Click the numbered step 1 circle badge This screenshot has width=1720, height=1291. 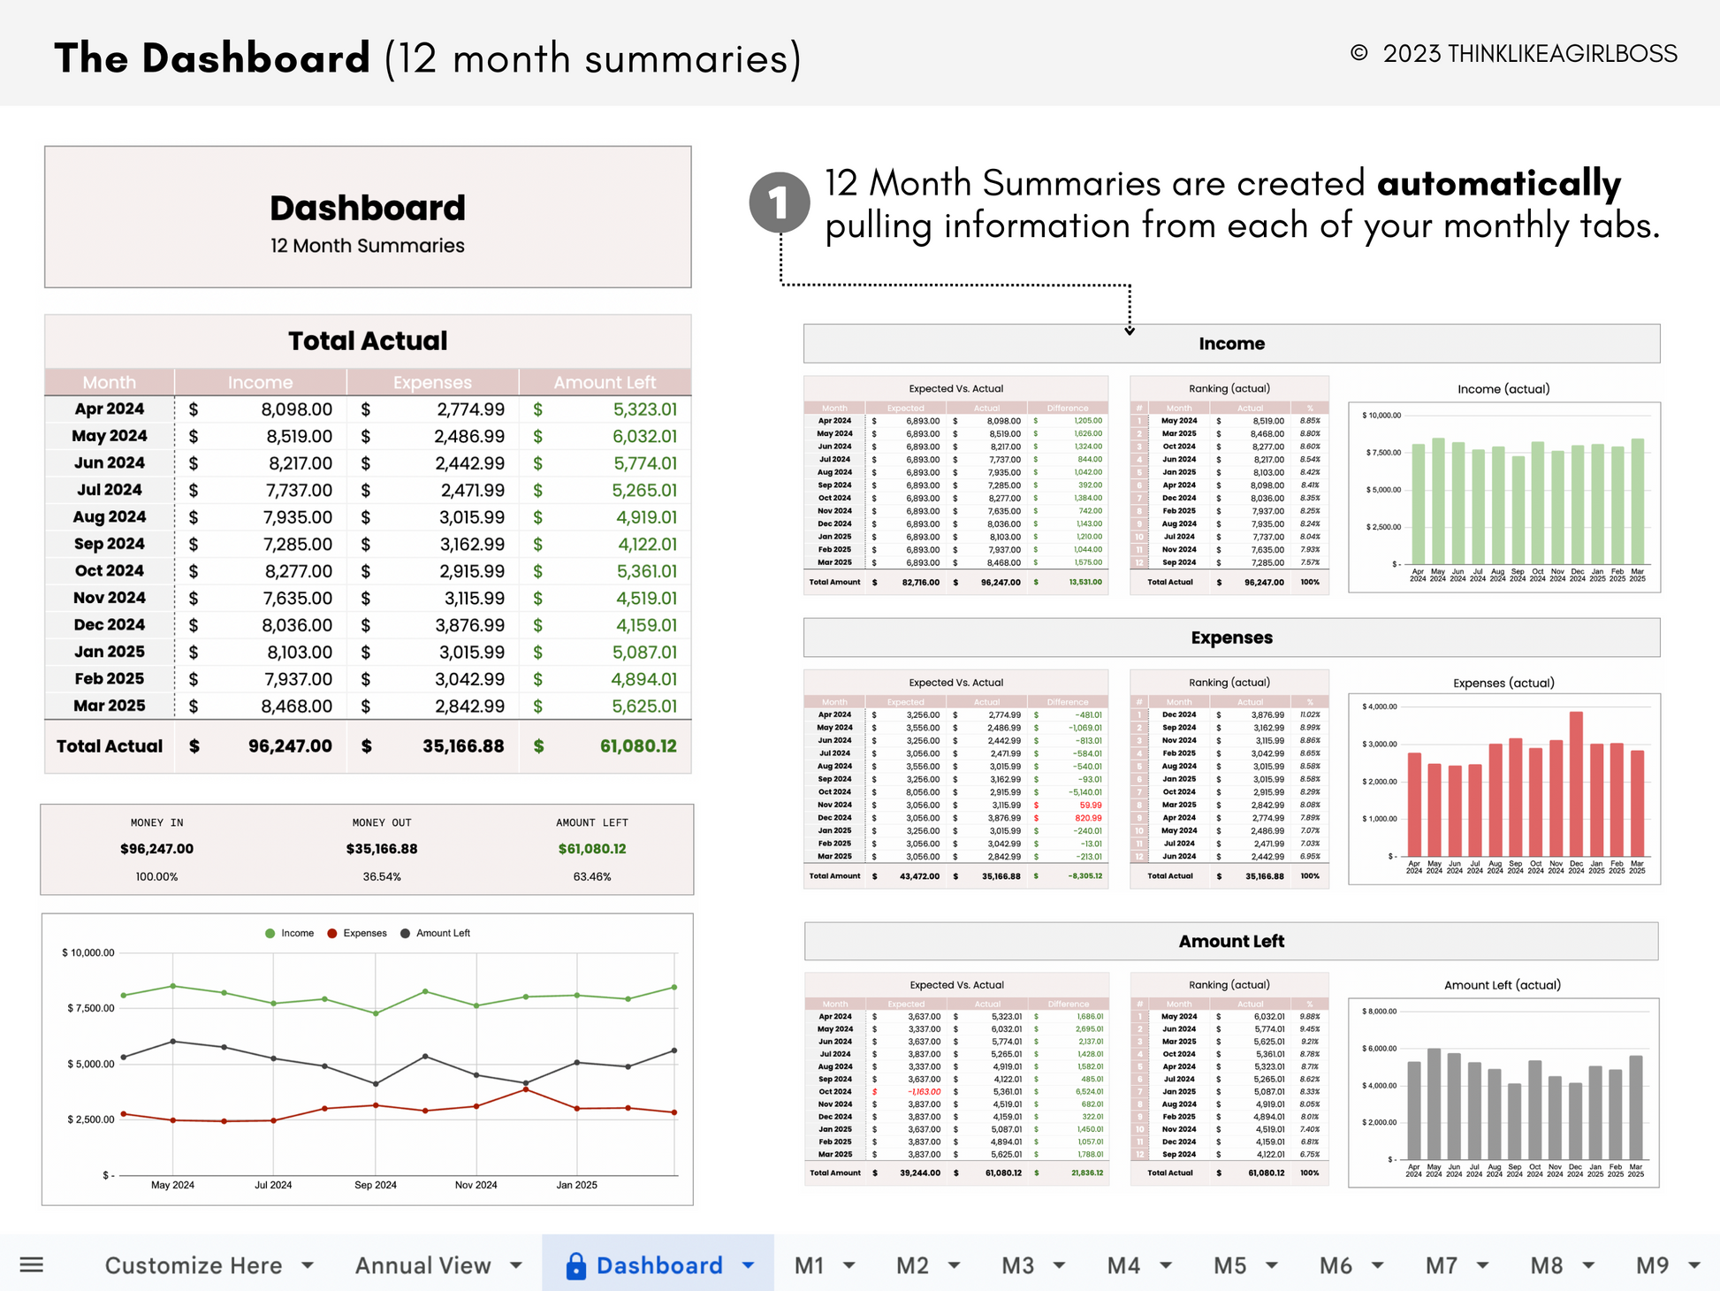click(780, 203)
